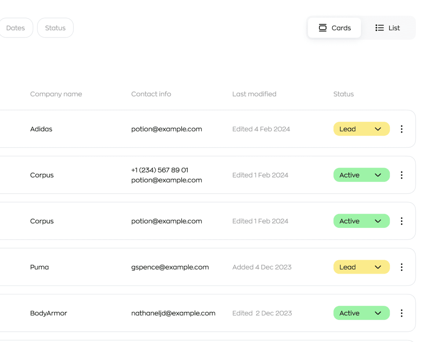
Task: Click the Corpus name next to the phone number
Action: [x=42, y=175]
